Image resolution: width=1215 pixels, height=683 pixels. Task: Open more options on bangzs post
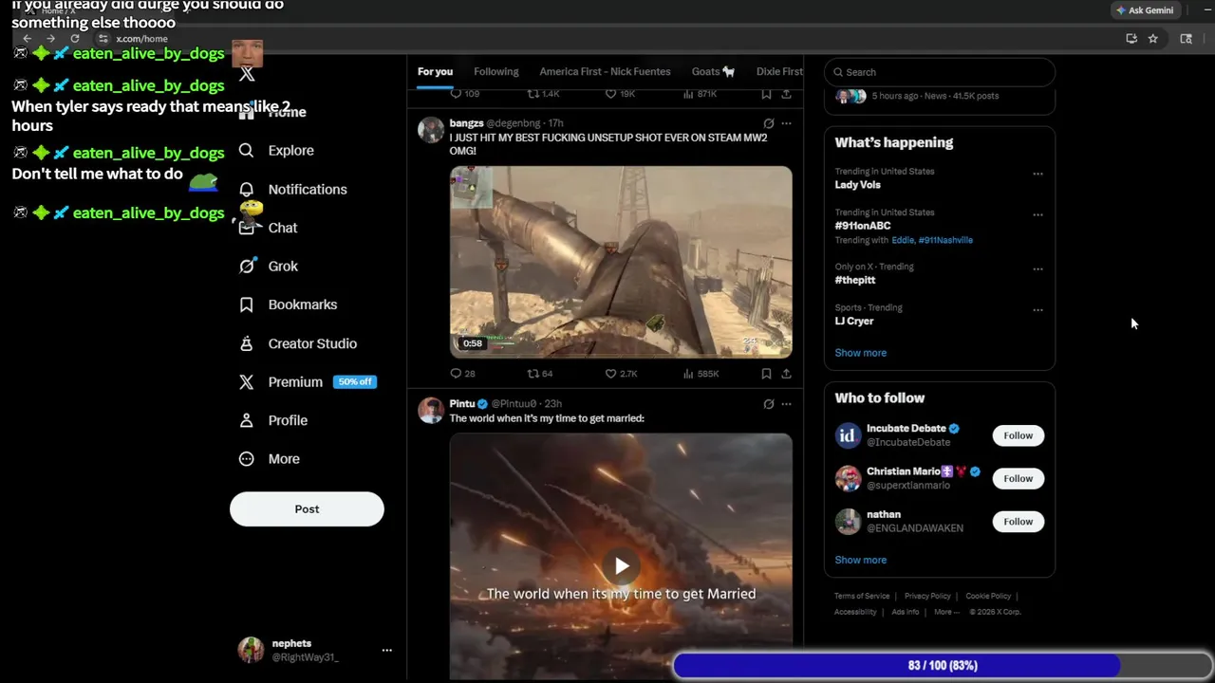click(786, 123)
